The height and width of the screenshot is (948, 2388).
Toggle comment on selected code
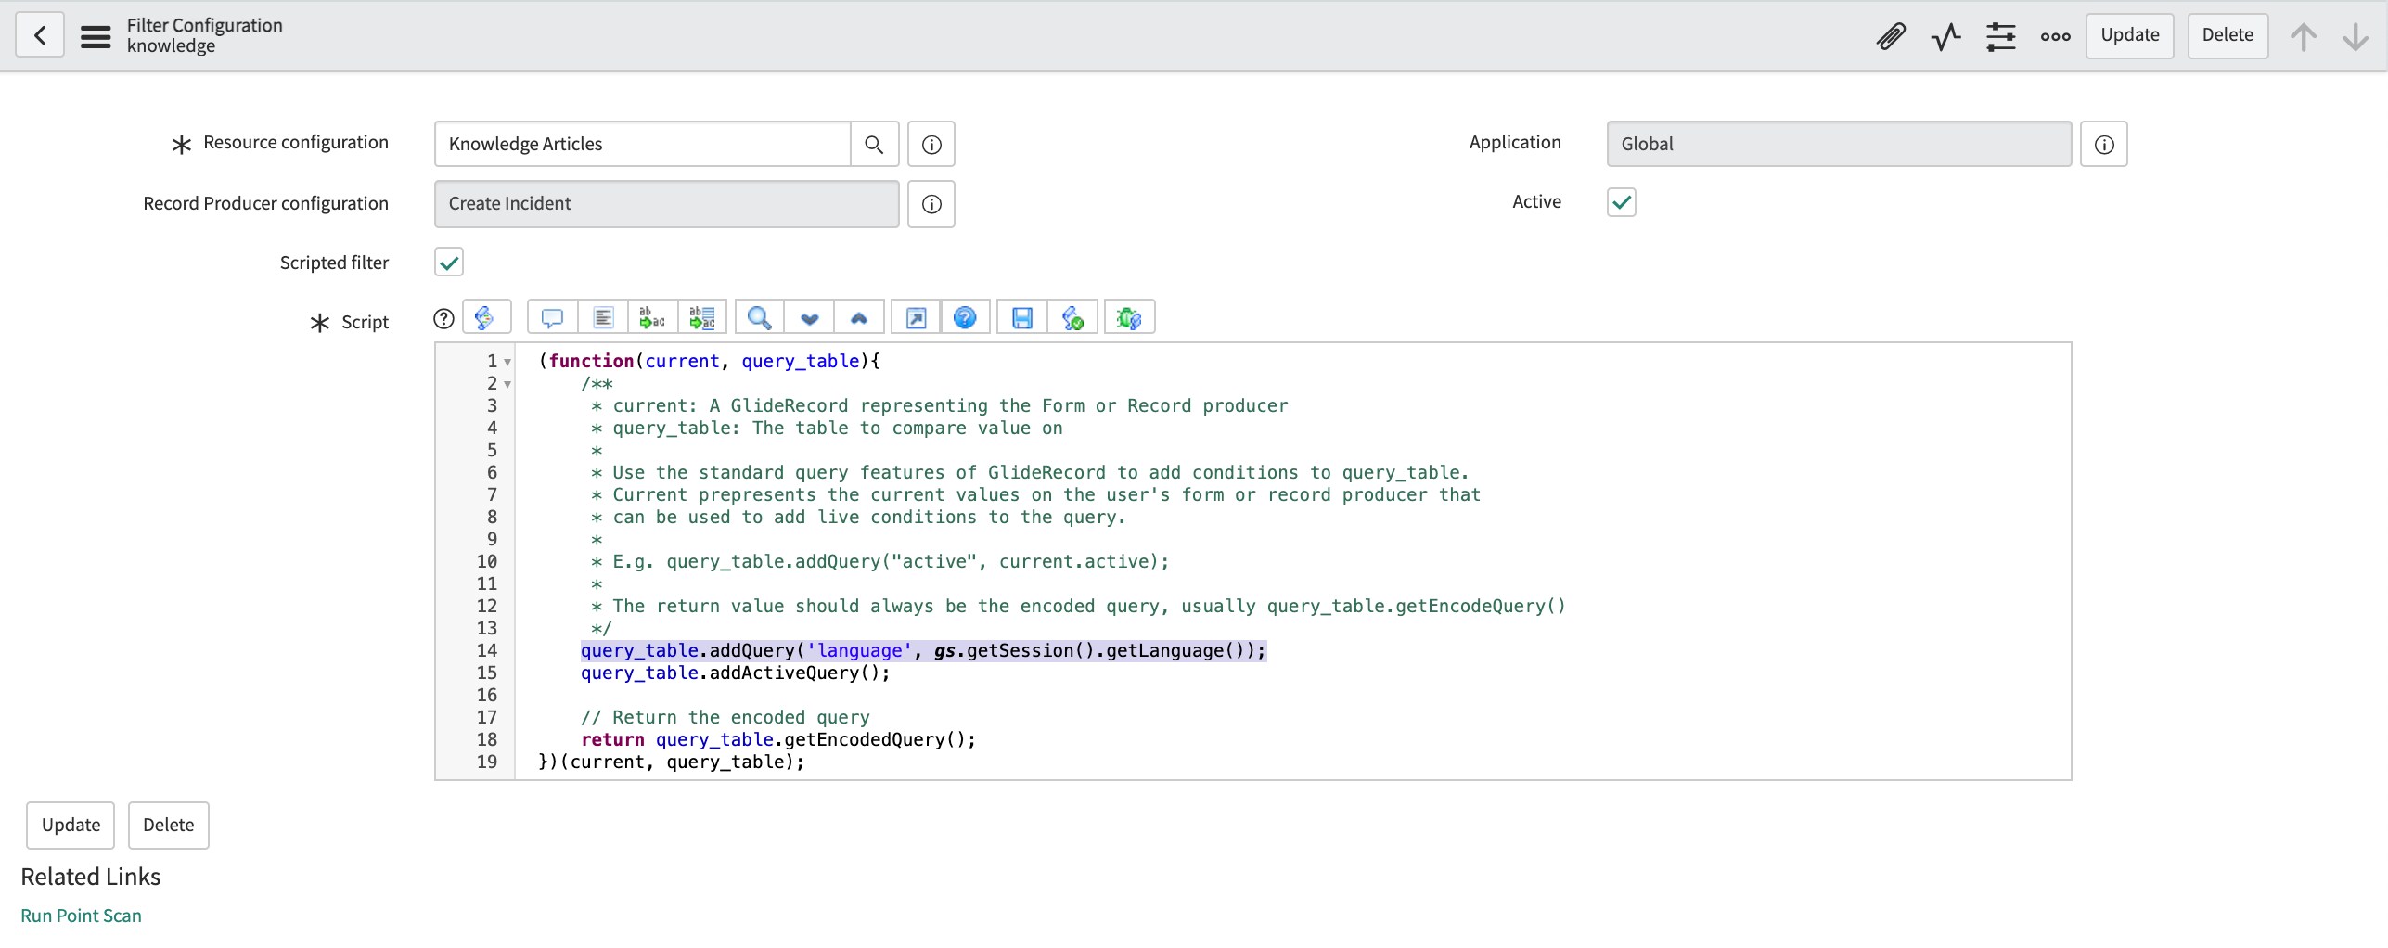(553, 317)
